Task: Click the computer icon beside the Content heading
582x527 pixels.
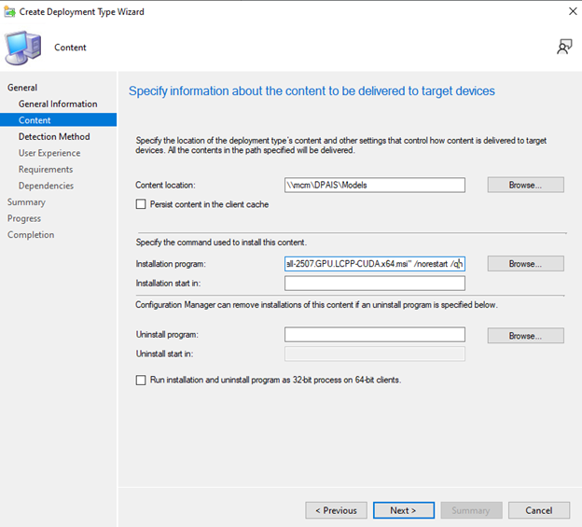Action: click(x=22, y=48)
